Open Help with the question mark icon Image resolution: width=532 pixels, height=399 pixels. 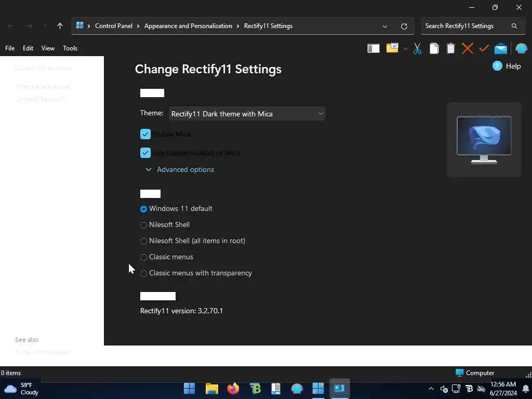point(497,66)
